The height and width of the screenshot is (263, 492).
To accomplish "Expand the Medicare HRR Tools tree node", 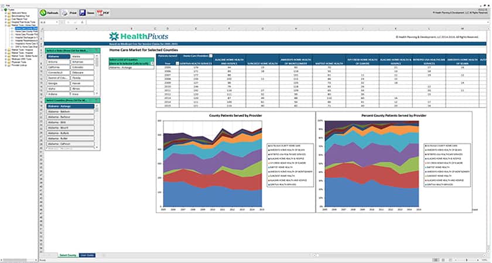I will tap(6, 59).
